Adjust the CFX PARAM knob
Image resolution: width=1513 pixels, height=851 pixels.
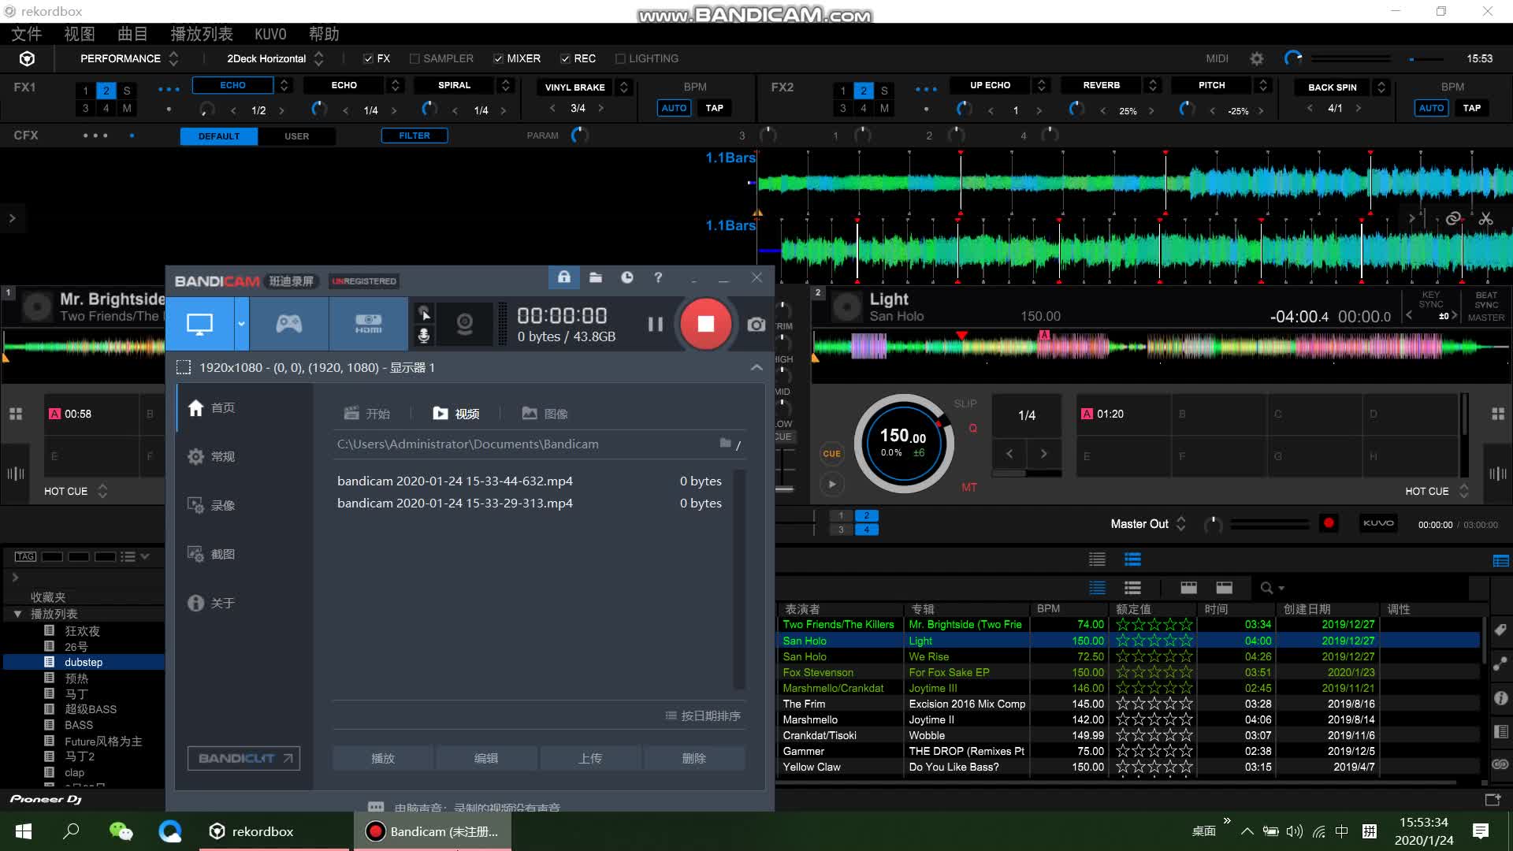click(x=579, y=136)
